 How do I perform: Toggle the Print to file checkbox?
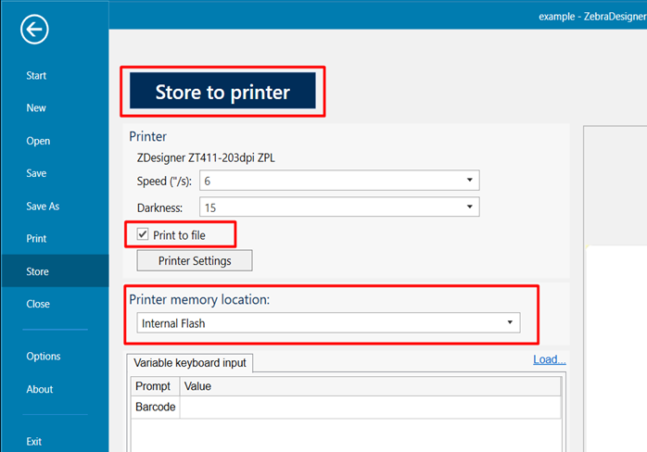coord(143,235)
